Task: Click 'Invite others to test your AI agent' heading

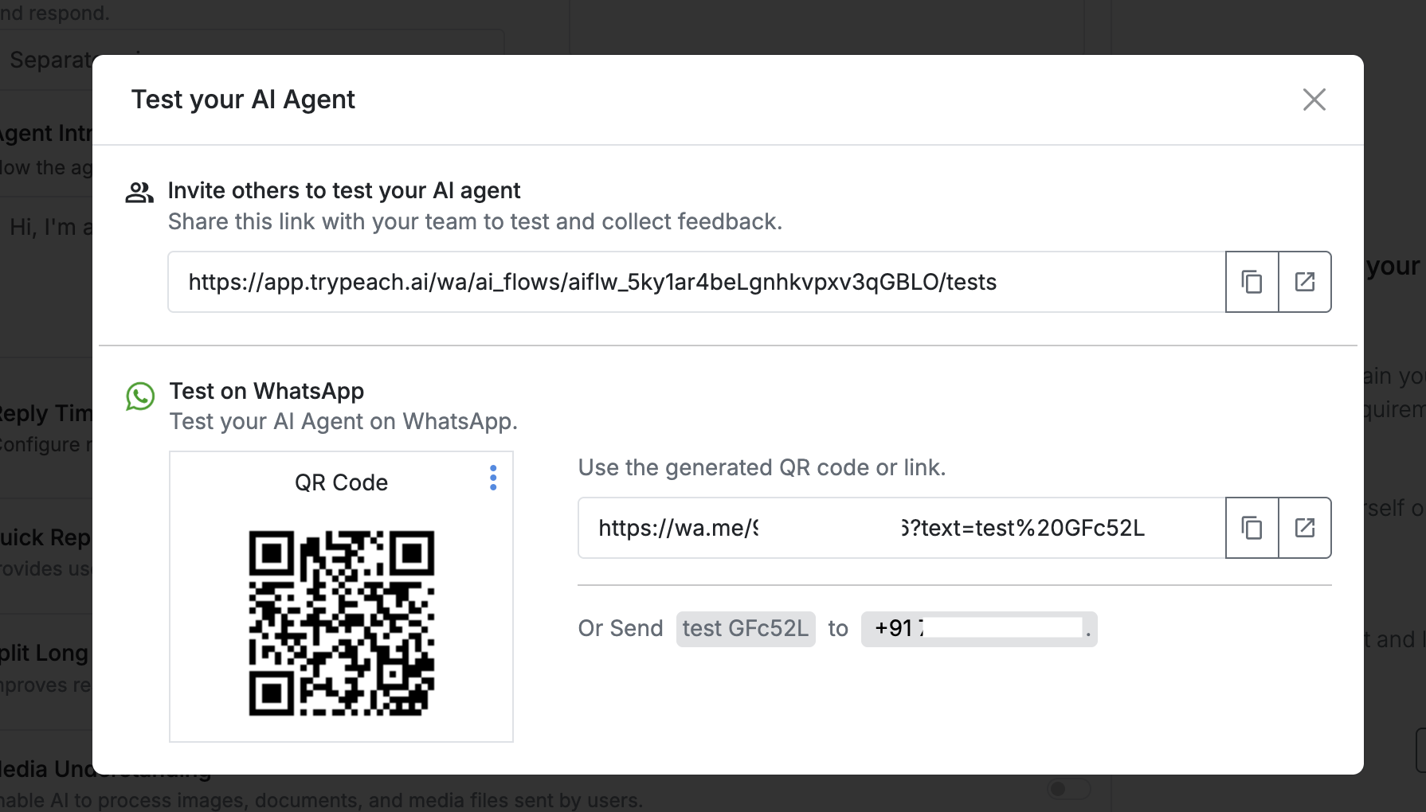Action: 344,190
